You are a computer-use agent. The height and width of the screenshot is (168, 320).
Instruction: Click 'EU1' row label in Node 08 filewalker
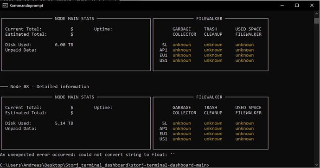click(163, 134)
